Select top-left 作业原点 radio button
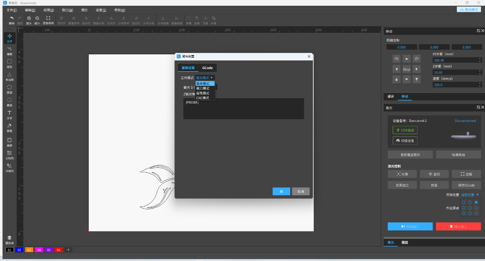 (464, 202)
